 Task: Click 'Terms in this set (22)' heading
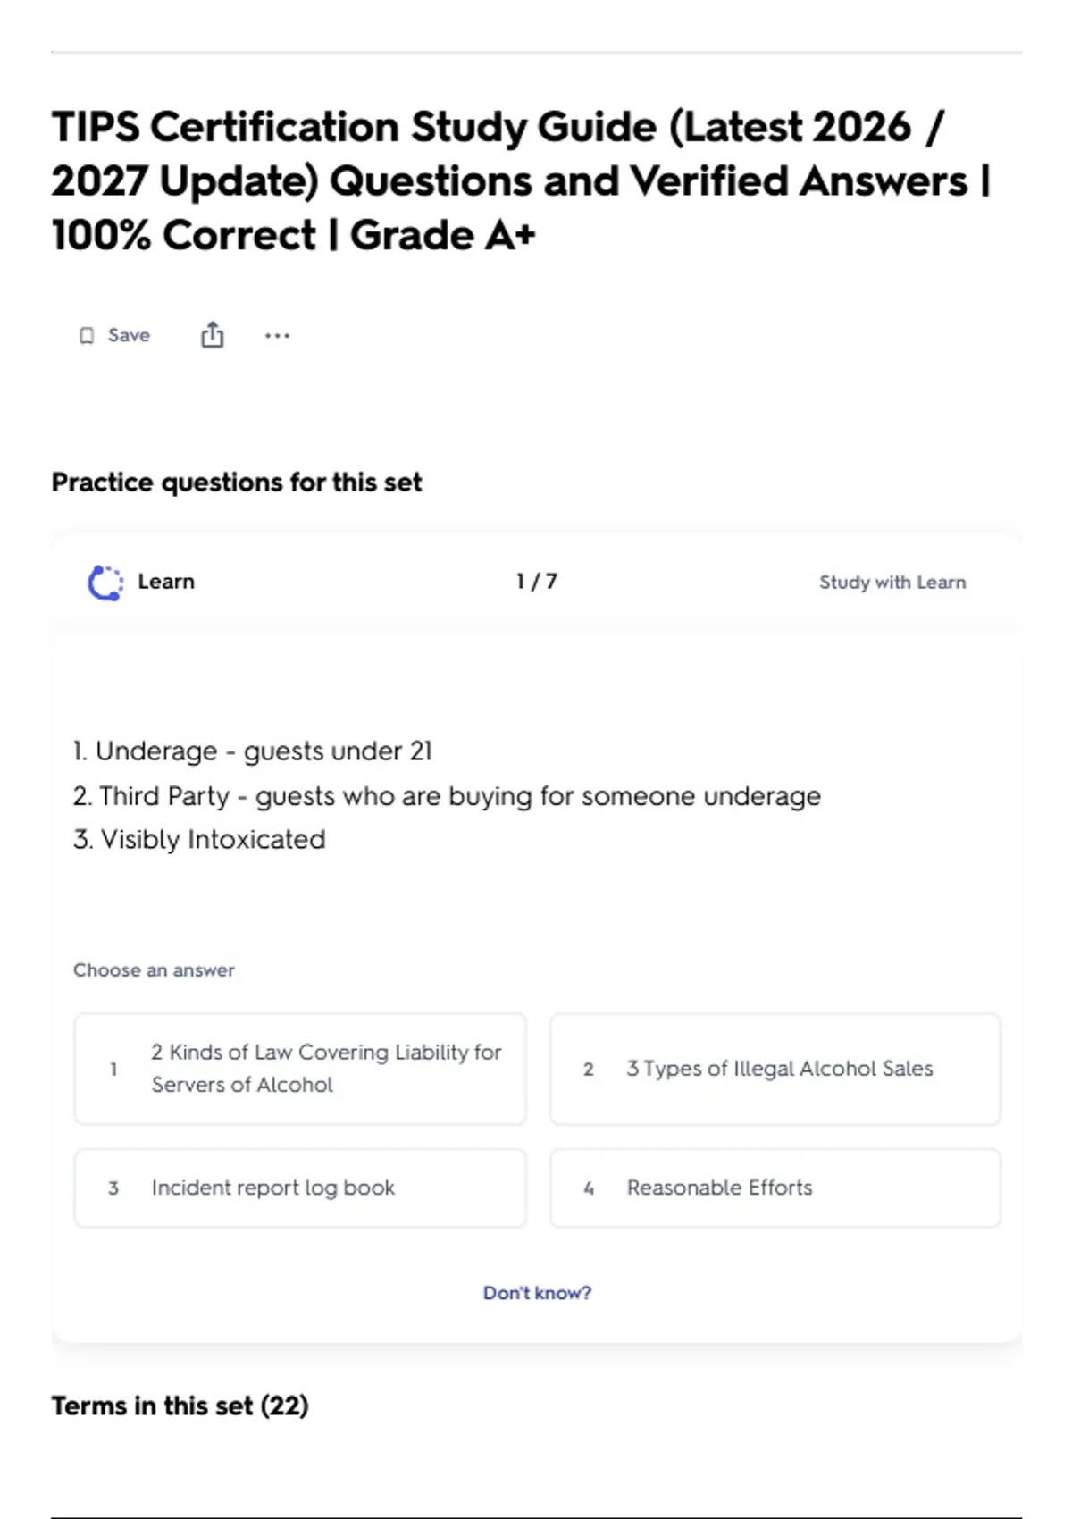click(x=180, y=1406)
